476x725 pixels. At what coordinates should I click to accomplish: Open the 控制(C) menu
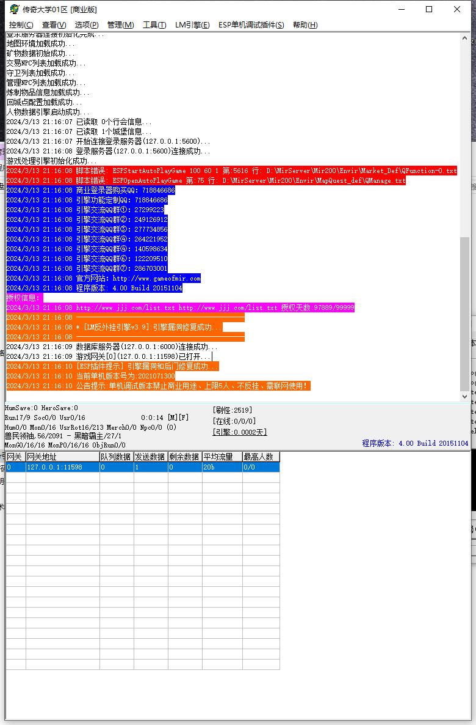(21, 25)
